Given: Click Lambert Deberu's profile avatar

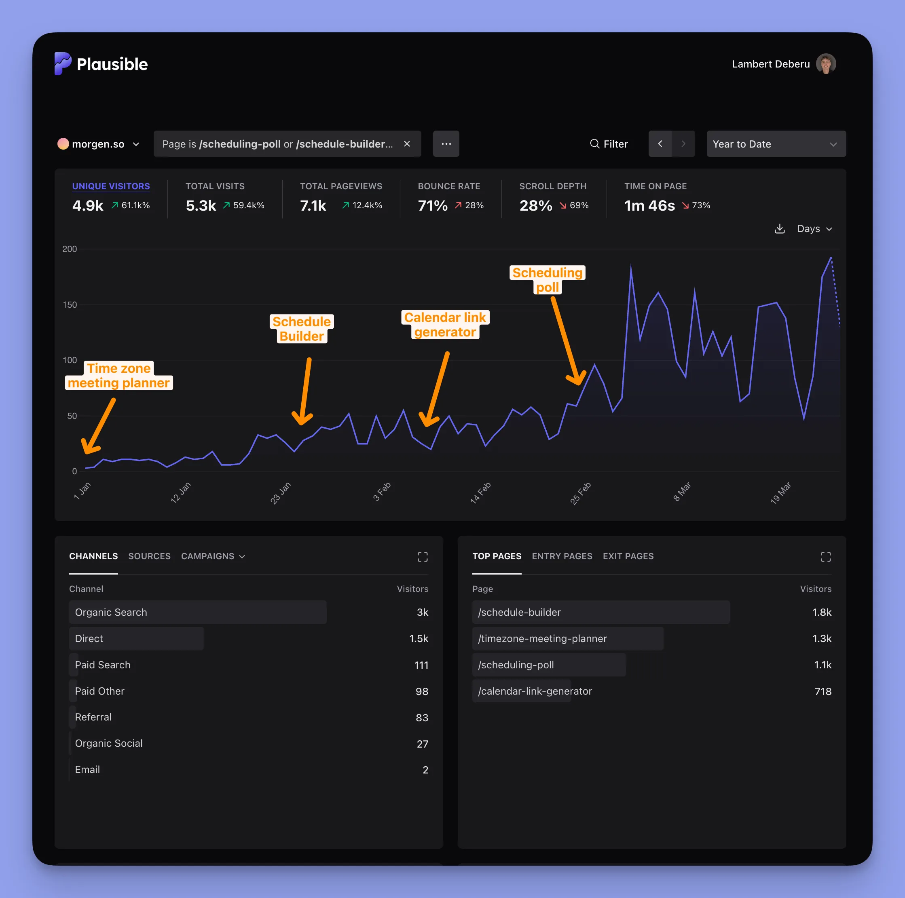Looking at the screenshot, I should tap(825, 64).
